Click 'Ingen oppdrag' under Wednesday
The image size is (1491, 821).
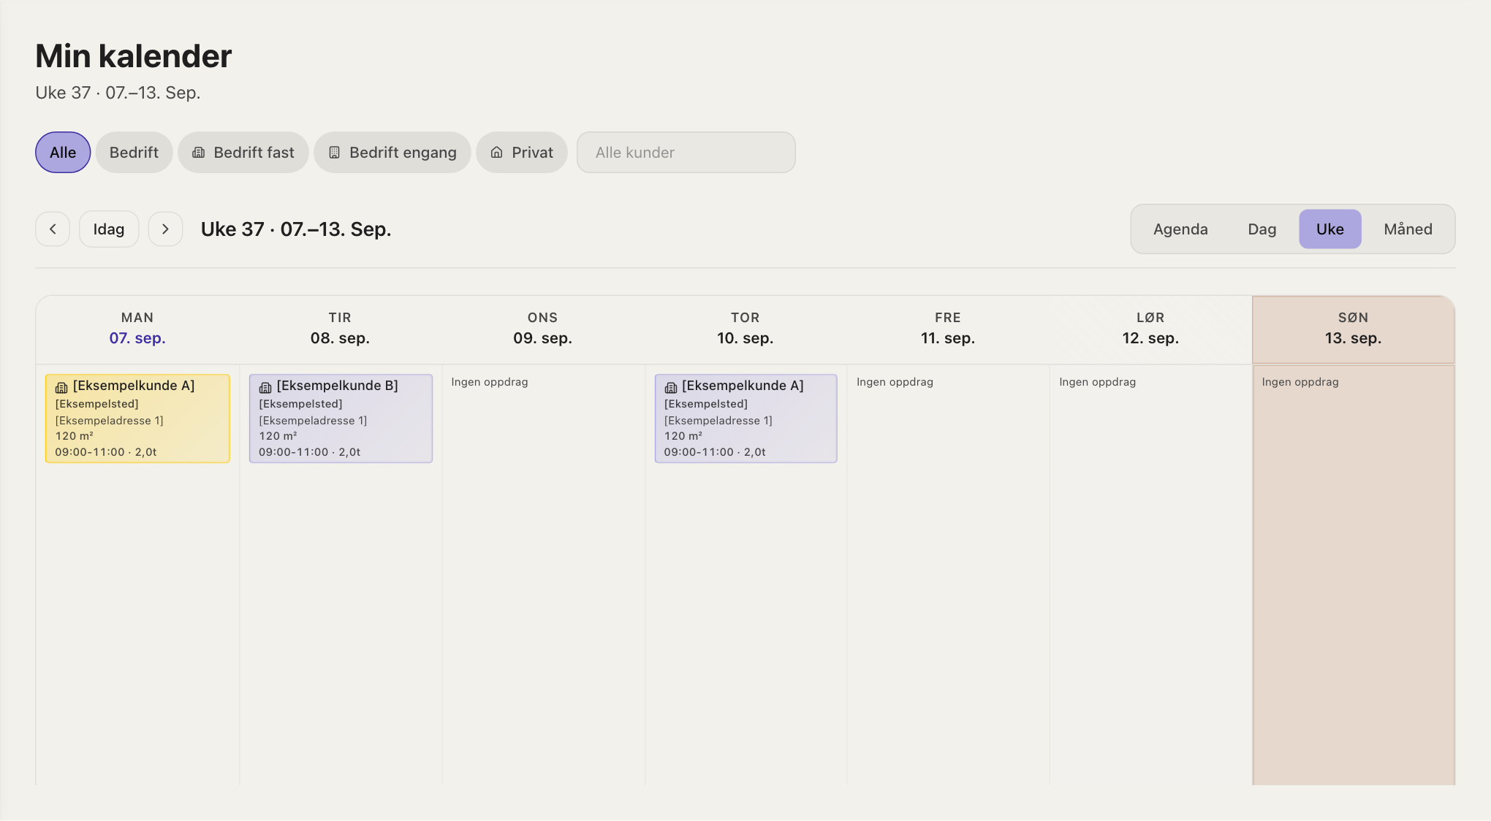[x=490, y=382]
